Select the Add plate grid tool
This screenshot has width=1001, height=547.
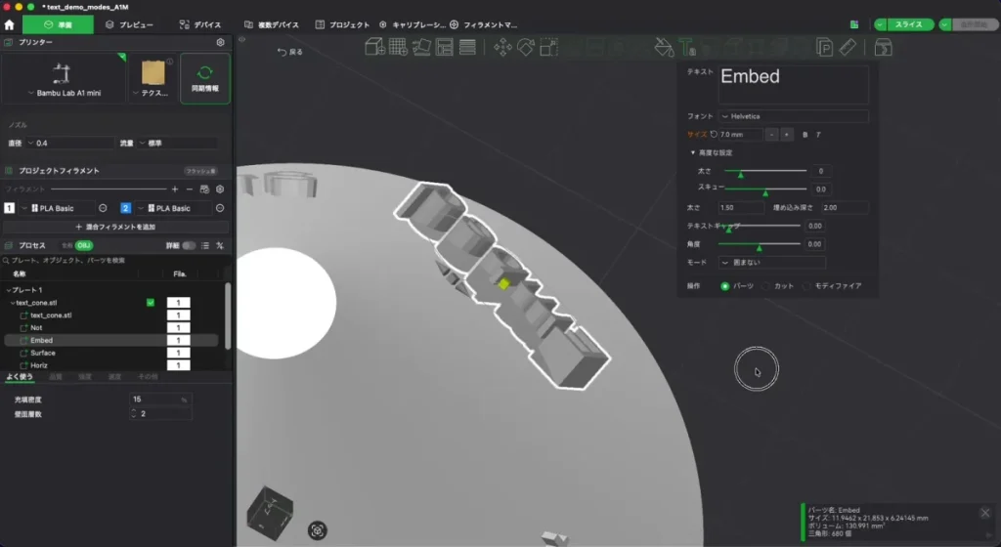coord(399,47)
